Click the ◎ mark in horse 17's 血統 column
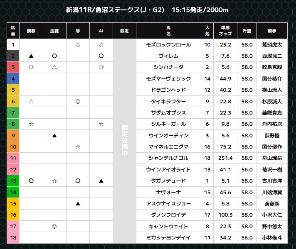Screen dimensions: 296x249 tap(54, 227)
